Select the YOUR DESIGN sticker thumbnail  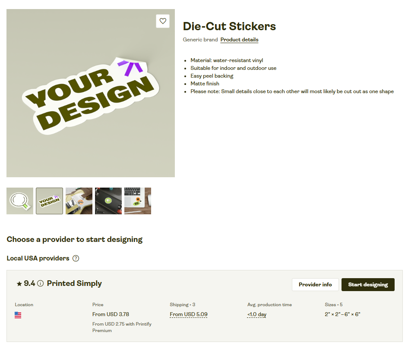pos(49,201)
